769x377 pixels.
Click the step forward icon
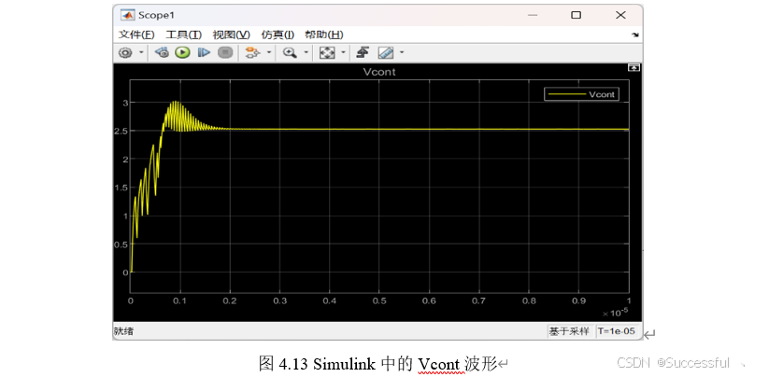[204, 53]
